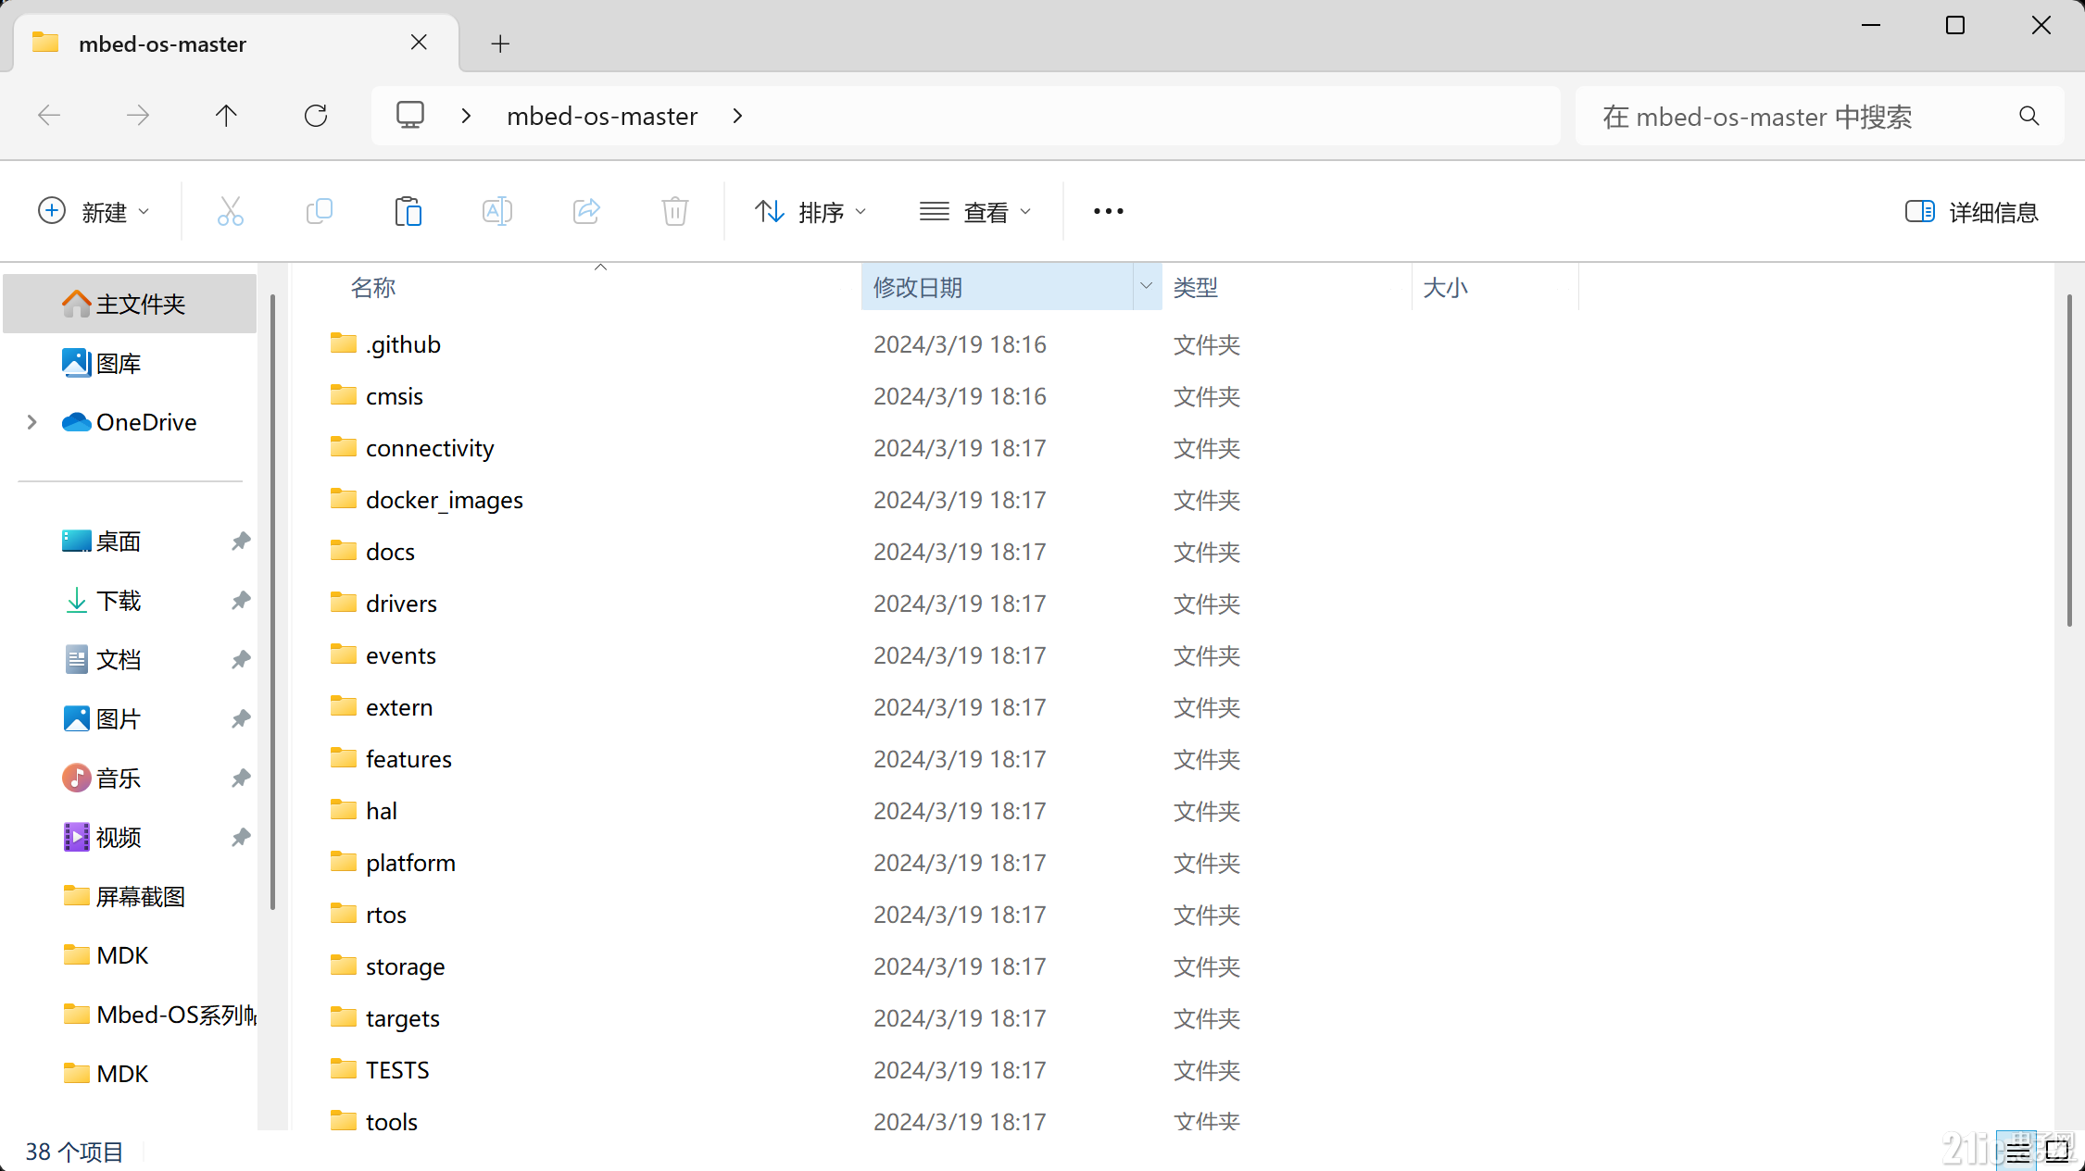Open the 排序 sort dropdown
Viewport: 2085px width, 1171px height.
click(x=810, y=212)
